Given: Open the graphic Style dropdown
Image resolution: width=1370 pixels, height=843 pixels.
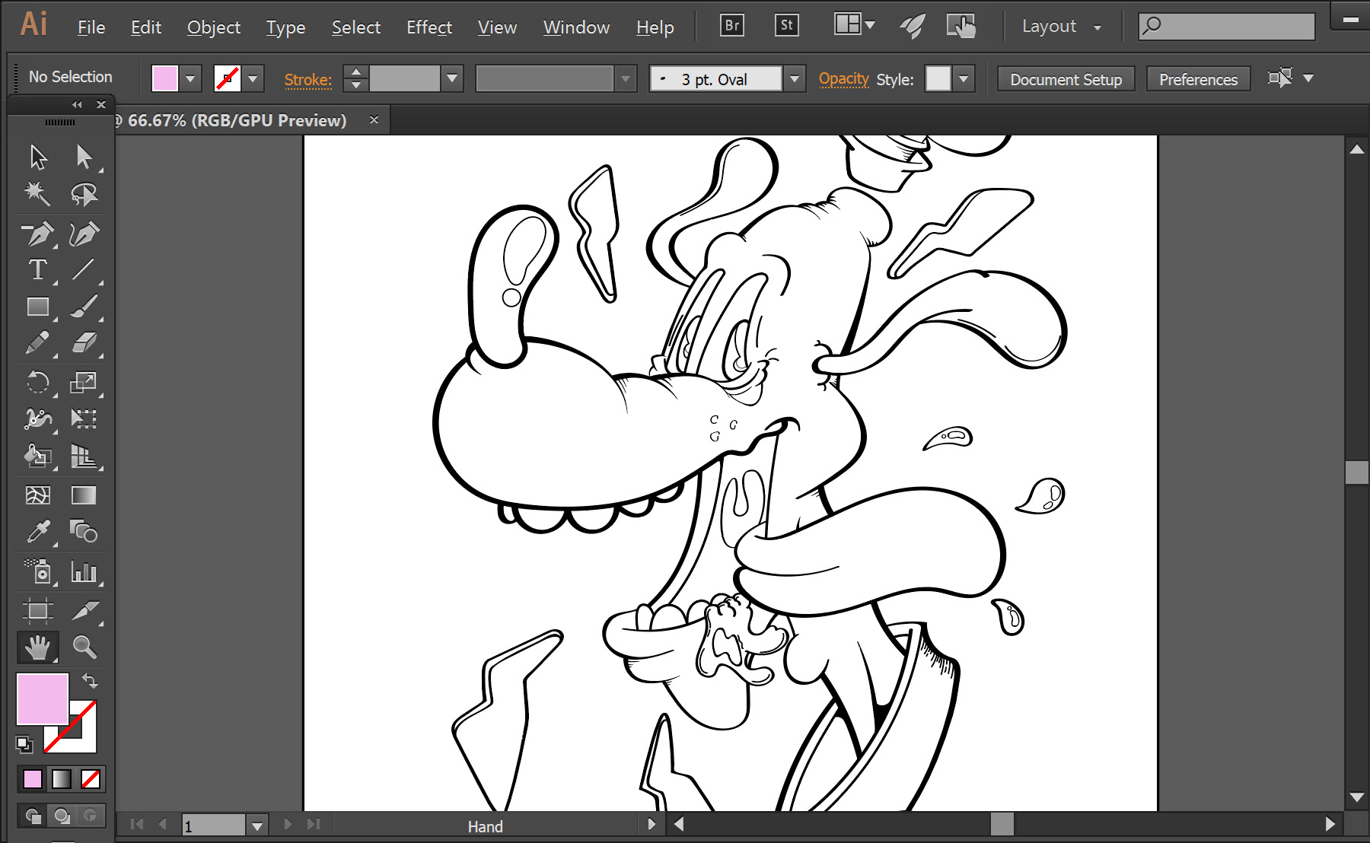Looking at the screenshot, I should [964, 78].
